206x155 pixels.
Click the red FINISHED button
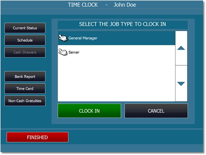click(x=37, y=137)
